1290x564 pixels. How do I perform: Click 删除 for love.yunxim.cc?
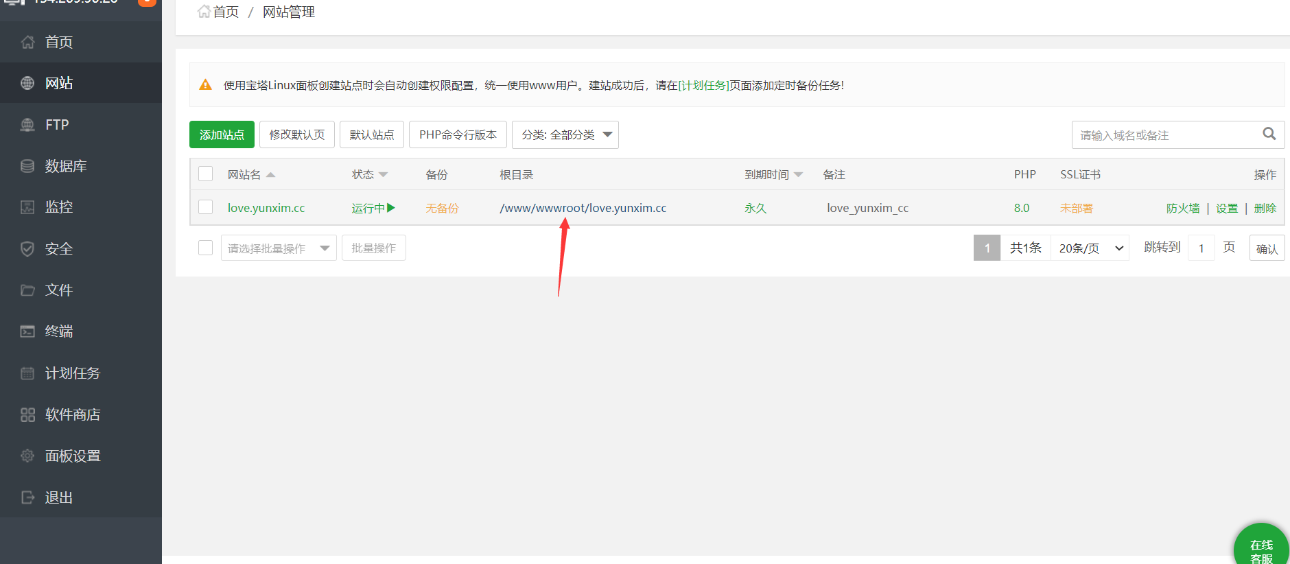(x=1265, y=208)
